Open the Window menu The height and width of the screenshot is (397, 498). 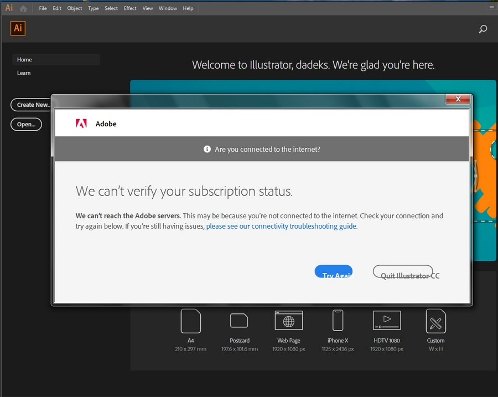(x=168, y=8)
